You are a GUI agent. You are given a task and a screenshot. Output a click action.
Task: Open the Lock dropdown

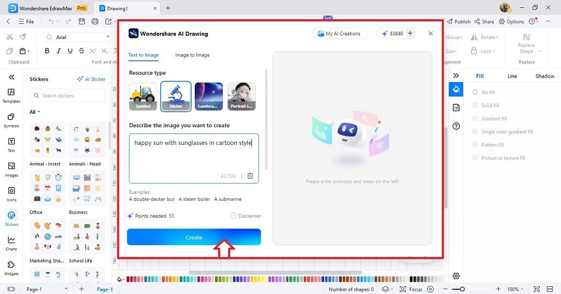[x=483, y=51]
